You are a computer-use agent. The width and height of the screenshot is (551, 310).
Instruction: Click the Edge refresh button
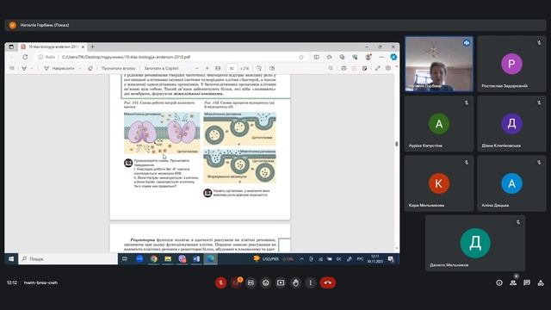(25, 57)
